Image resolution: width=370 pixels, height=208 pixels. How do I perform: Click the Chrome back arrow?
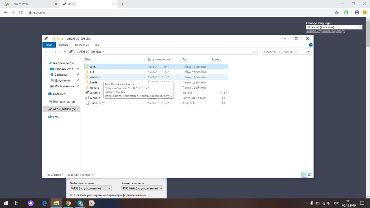tap(5, 12)
